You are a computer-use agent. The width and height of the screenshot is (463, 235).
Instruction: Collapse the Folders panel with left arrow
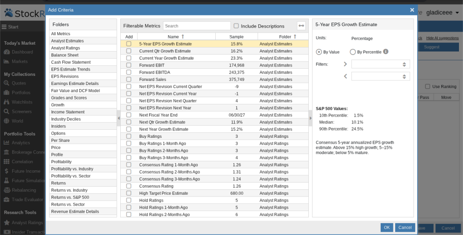119,118
